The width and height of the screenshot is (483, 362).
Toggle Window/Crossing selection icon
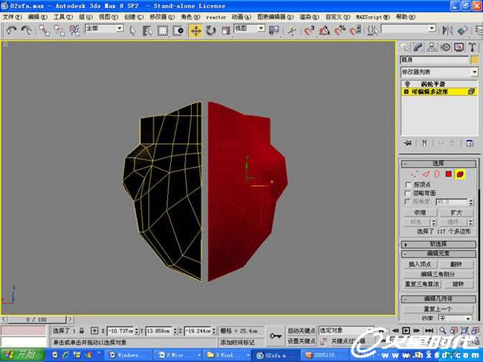(x=178, y=30)
